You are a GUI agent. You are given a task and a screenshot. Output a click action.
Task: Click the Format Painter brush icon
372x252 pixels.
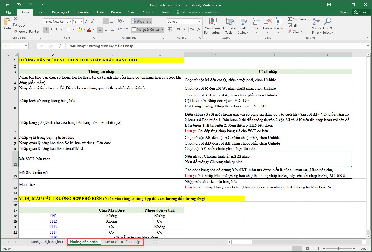click(16, 31)
